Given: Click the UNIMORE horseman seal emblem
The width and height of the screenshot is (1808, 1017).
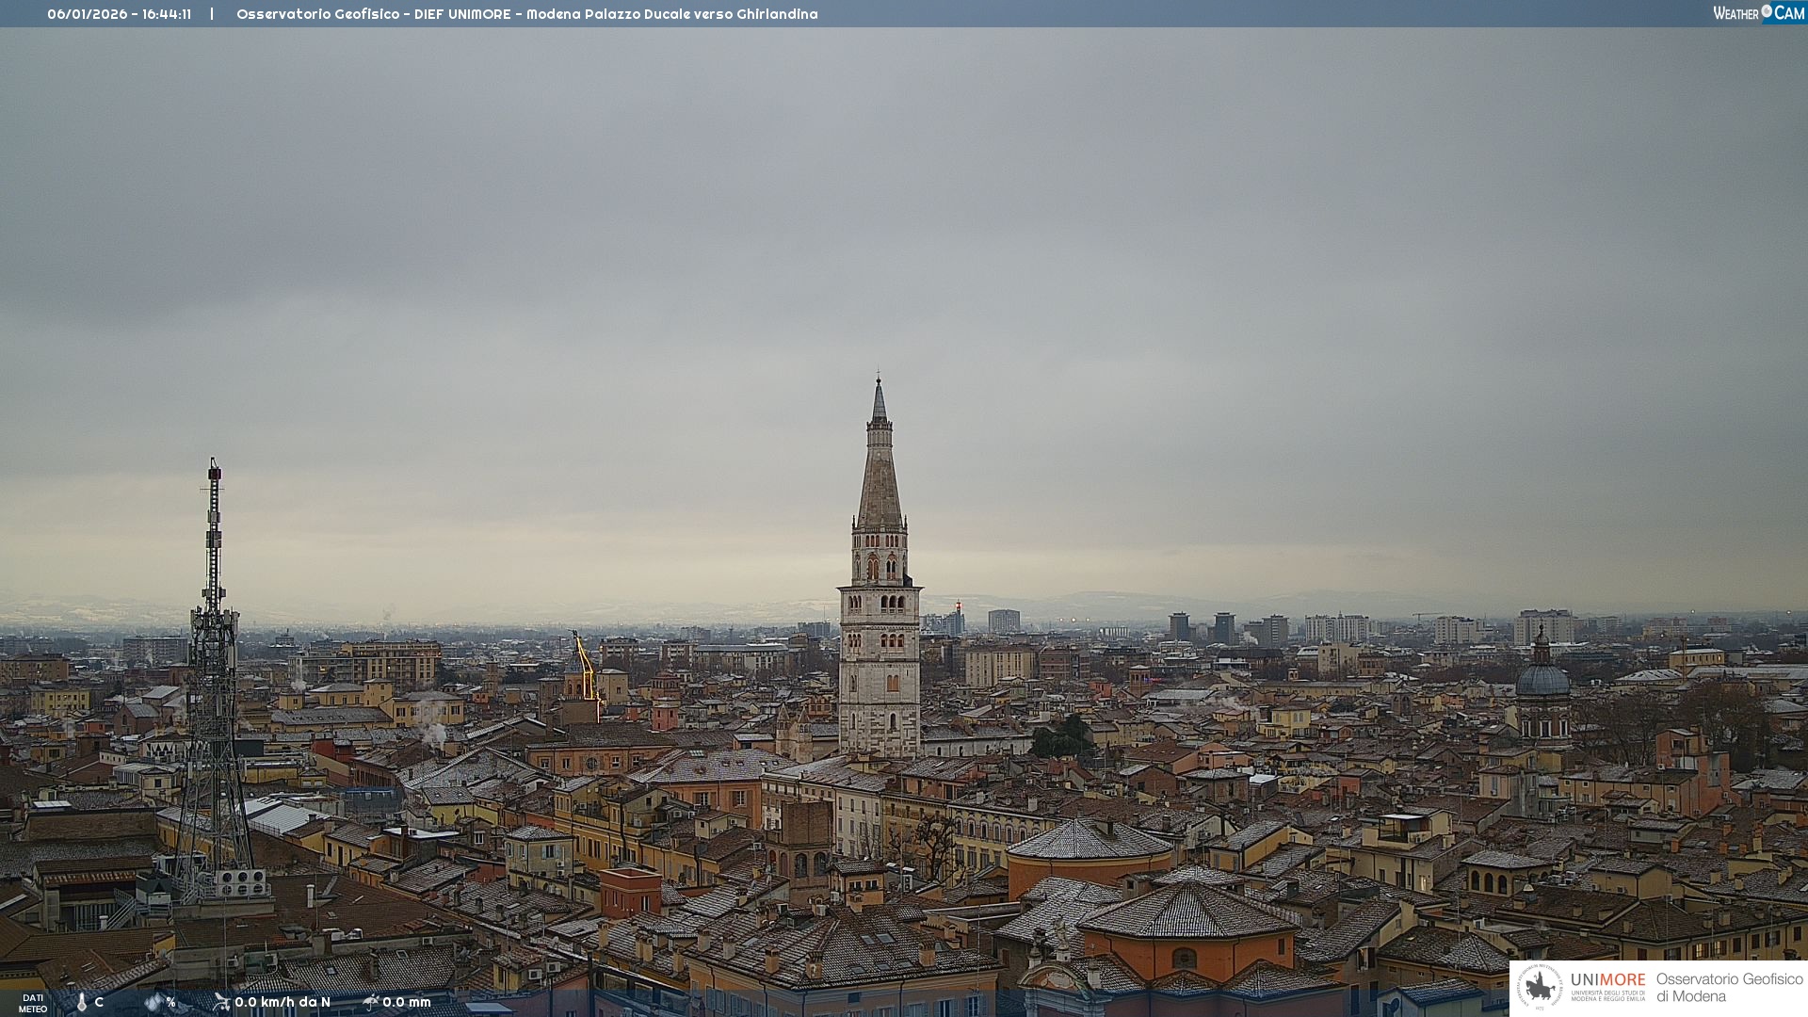Looking at the screenshot, I should coord(1540,987).
